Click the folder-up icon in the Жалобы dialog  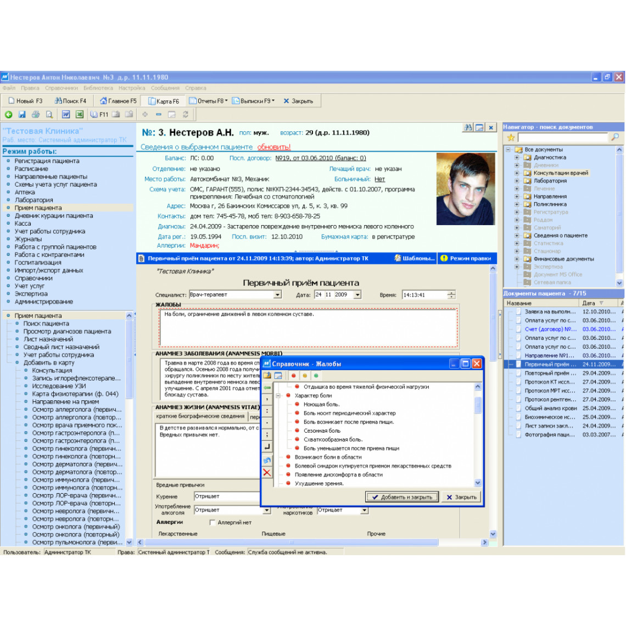pyautogui.click(x=267, y=376)
